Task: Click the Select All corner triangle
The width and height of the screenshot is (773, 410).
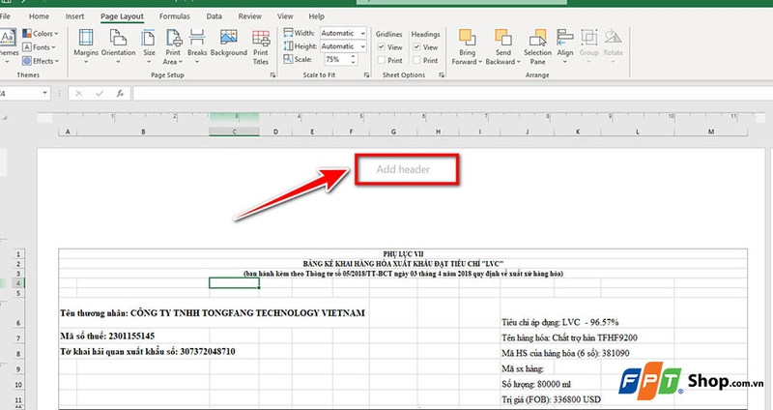Action: click(x=6, y=118)
